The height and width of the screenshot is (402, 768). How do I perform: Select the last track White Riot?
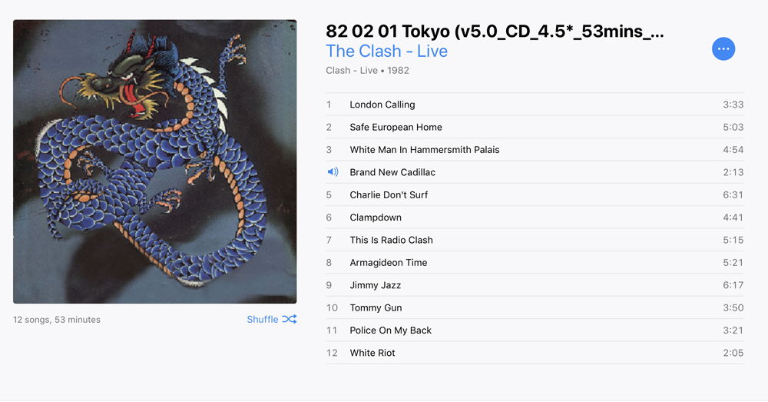tap(535, 353)
